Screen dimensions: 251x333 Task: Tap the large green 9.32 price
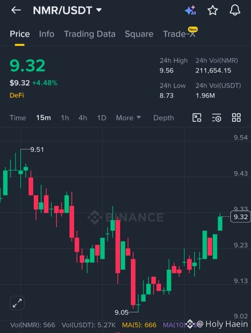[x=28, y=65]
